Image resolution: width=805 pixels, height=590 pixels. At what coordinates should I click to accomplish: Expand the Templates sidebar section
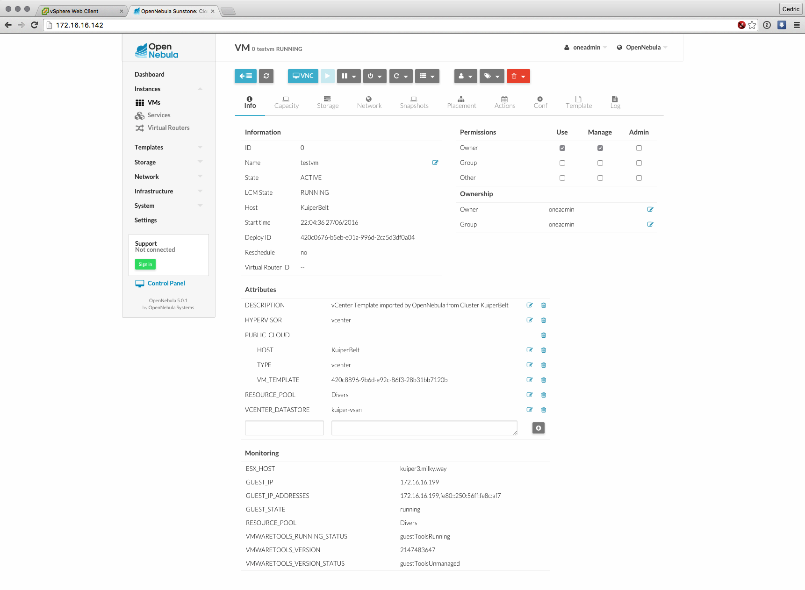[168, 147]
